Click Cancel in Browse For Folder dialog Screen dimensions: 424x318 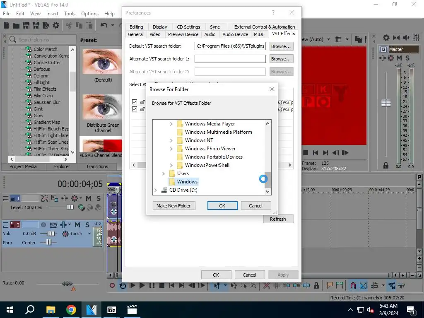[x=255, y=206]
